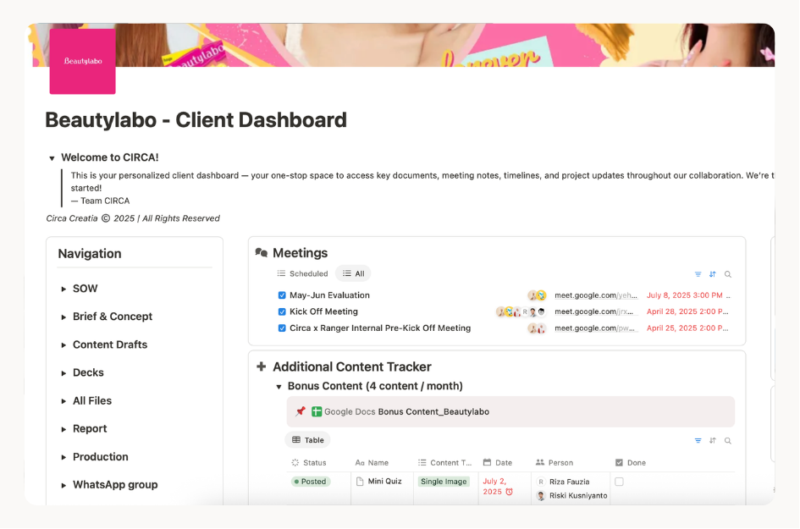Screen dimensions: 800x529
Task: Expand the Report section
Action: click(x=63, y=429)
